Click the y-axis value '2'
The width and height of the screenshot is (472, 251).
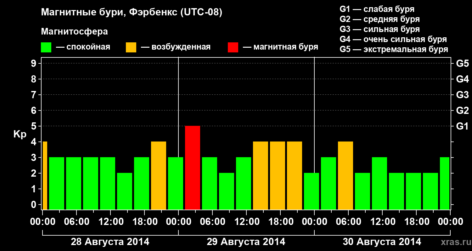click(34, 173)
